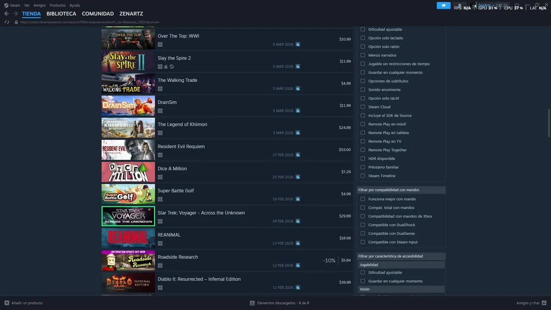
Task: Click the Windows icon under Star Trek: Voyager
Action: tap(160, 221)
